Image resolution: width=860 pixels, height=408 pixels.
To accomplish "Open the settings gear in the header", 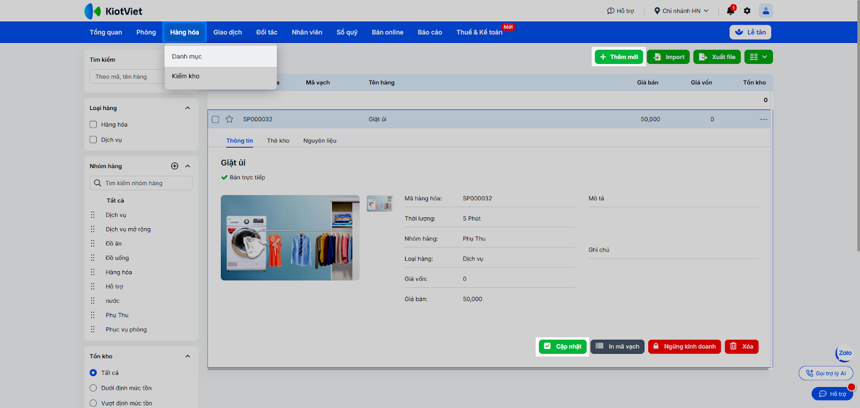I will click(x=747, y=11).
